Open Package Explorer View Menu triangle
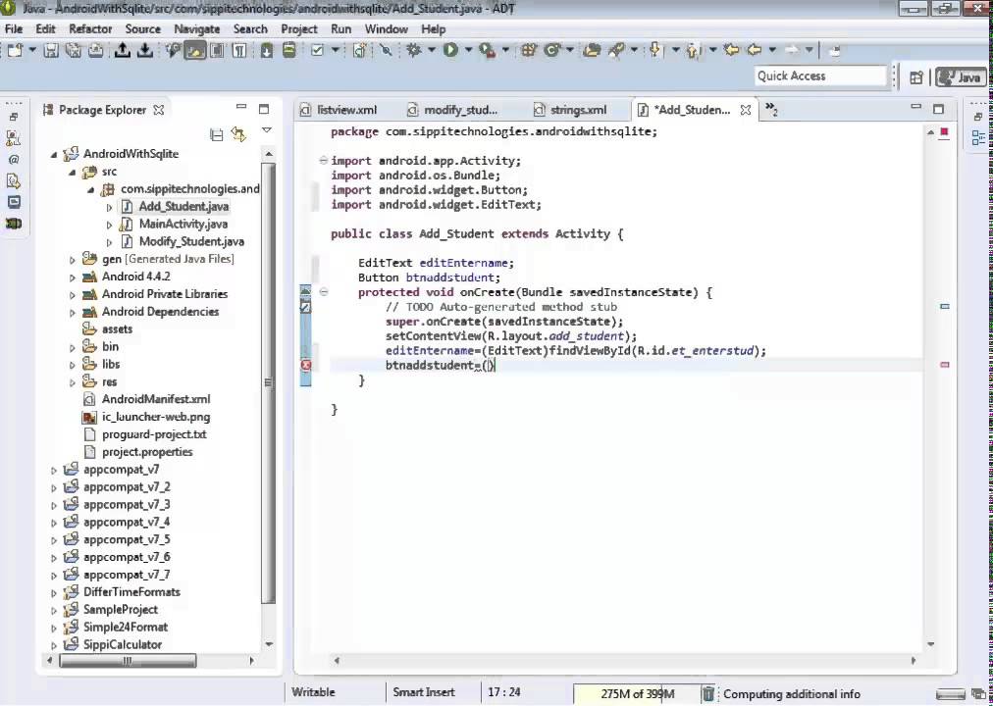The image size is (993, 706). [x=267, y=130]
